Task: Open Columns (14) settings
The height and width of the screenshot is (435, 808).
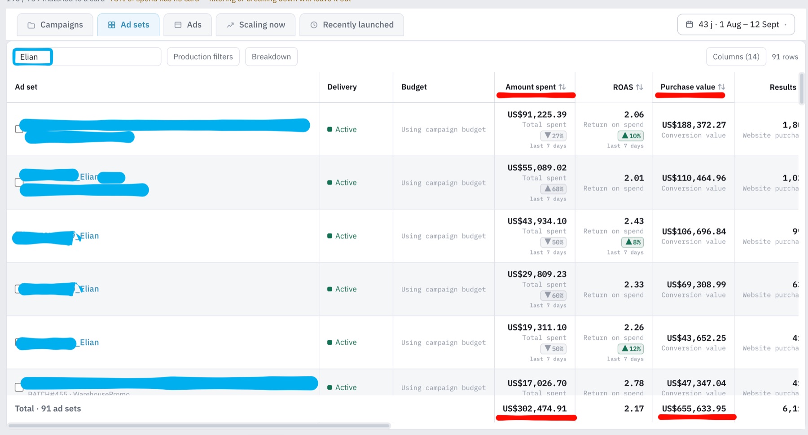Action: tap(736, 57)
